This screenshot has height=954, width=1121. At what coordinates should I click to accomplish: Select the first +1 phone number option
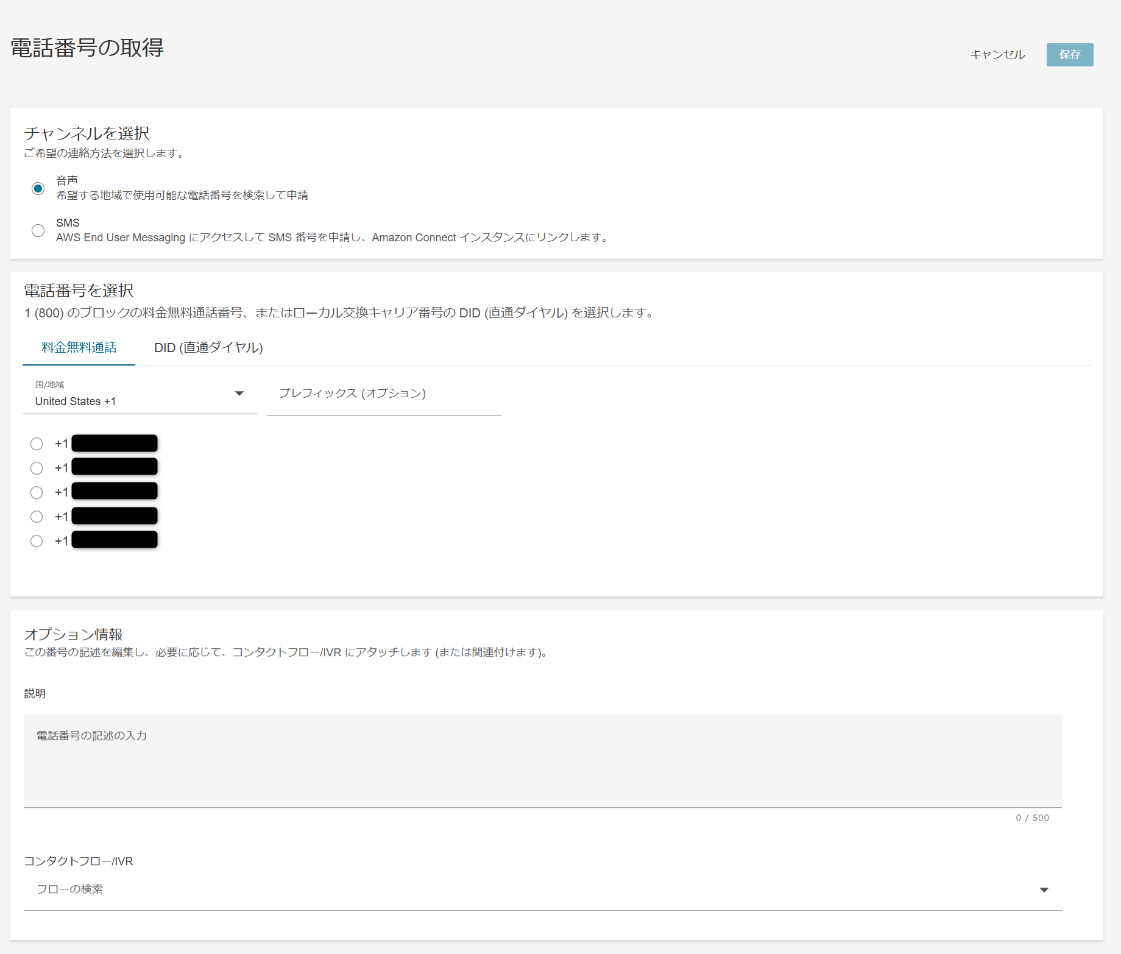pyautogui.click(x=37, y=444)
